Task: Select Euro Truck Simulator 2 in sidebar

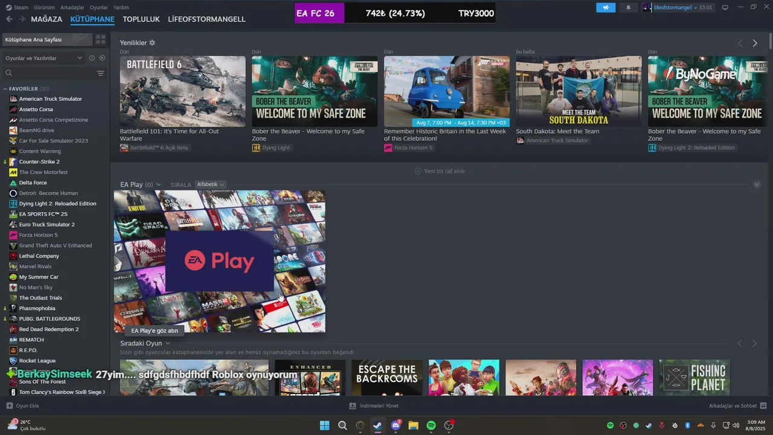Action: [47, 224]
